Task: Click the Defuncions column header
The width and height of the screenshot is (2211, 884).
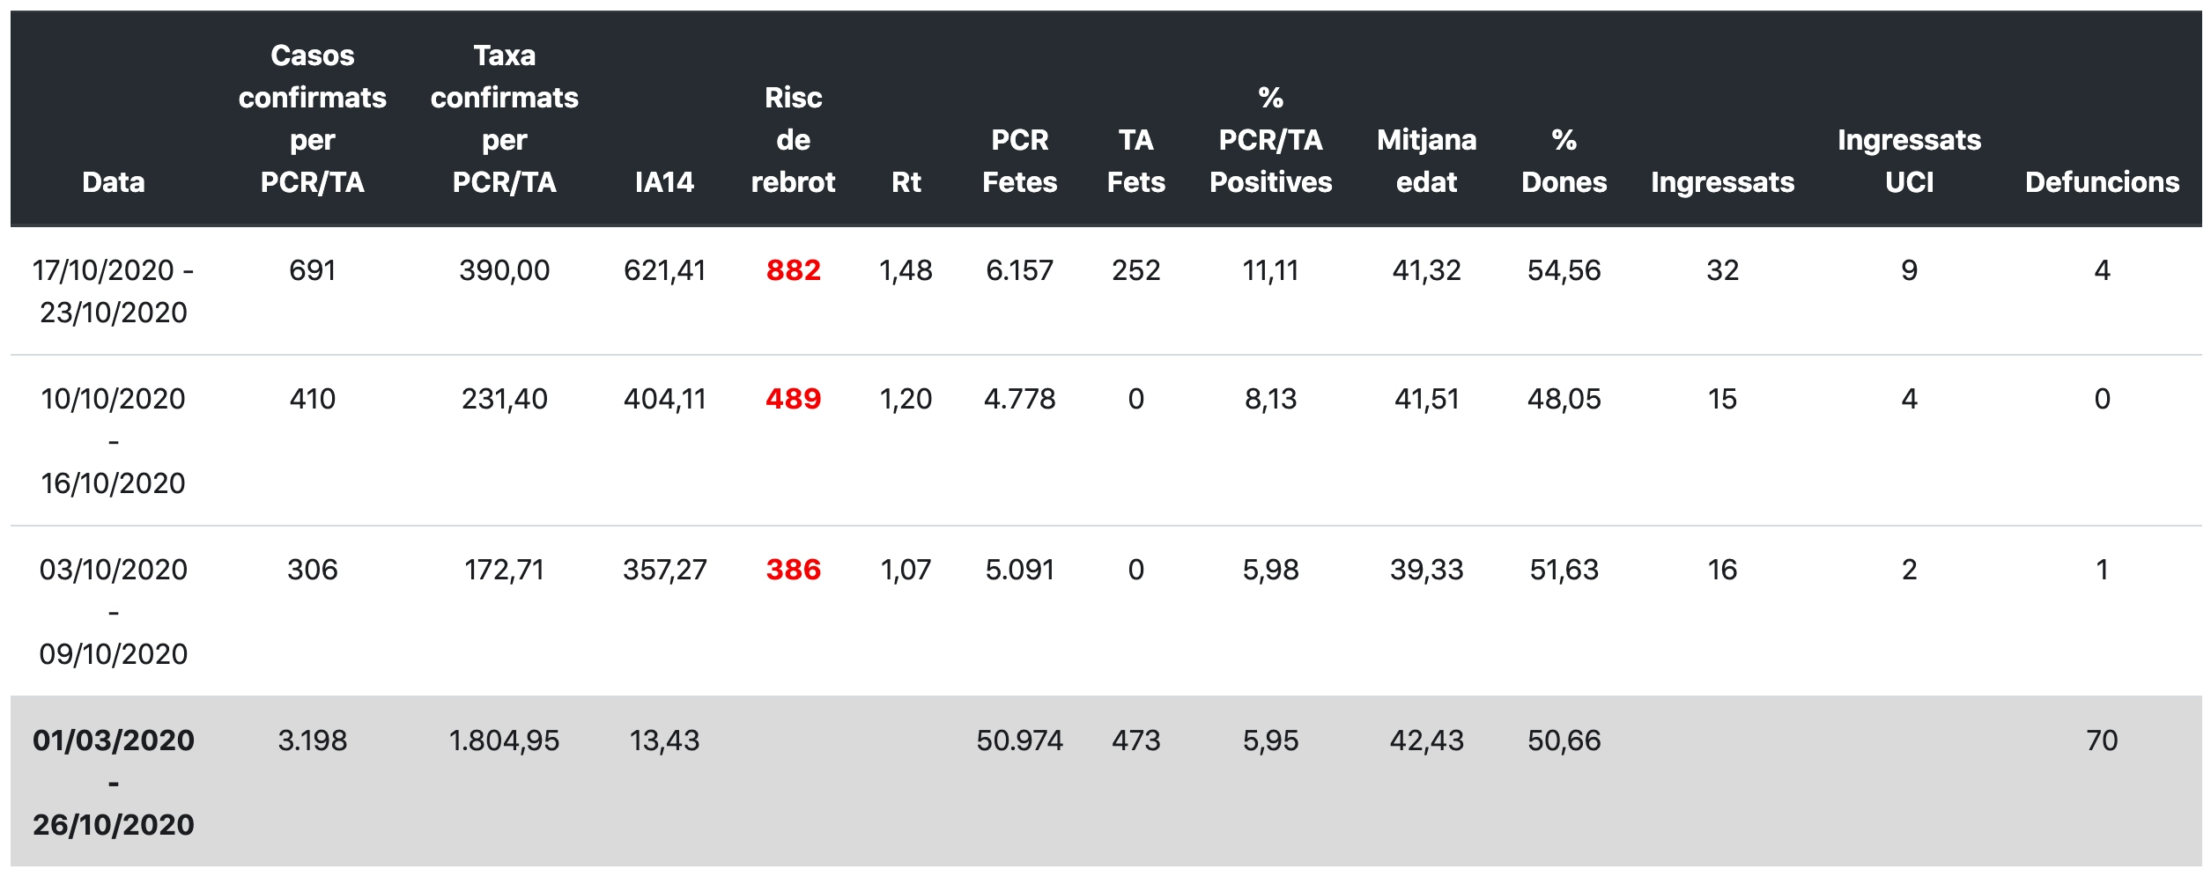Action: [2102, 182]
